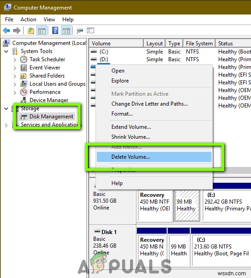This screenshot has height=278, width=251.
Task: Sort by the Volume column header
Action: [x=116, y=44]
